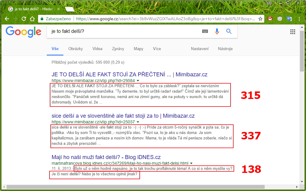Reload the page with refresh icon
This screenshot has width=306, height=191.
coord(24,19)
